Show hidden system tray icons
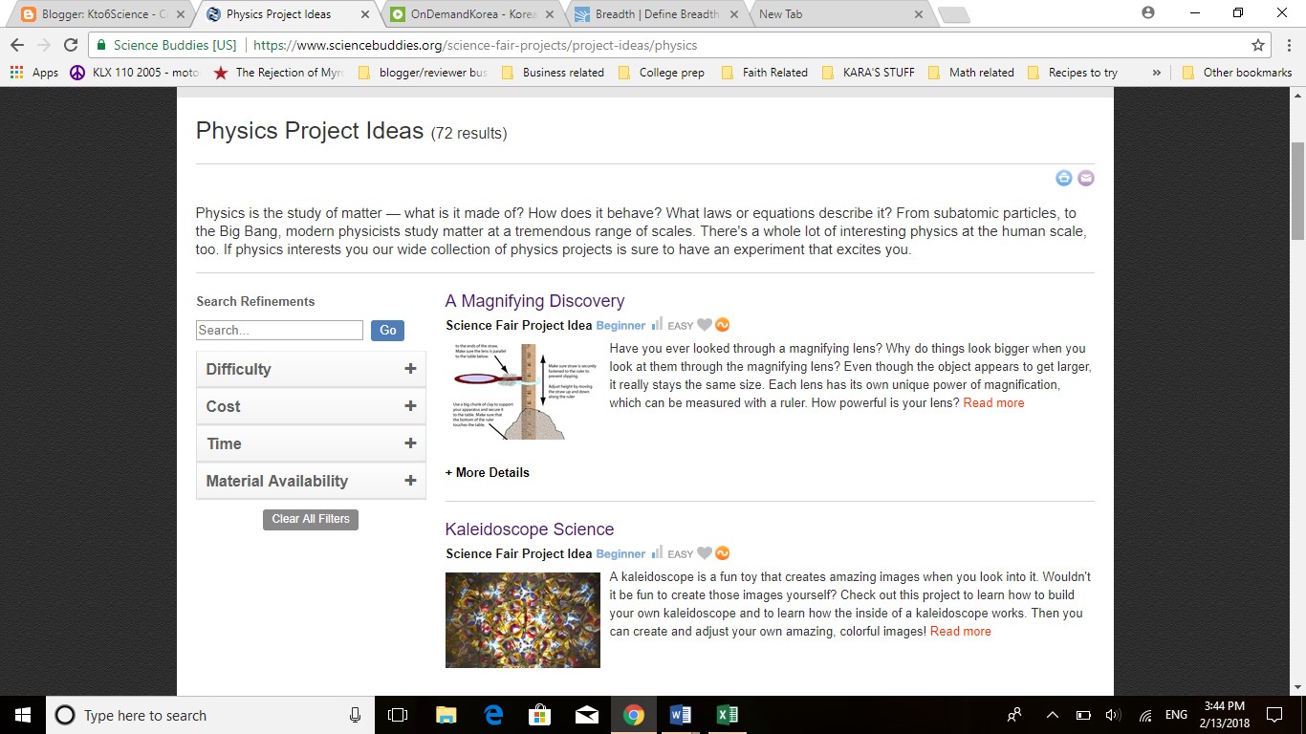This screenshot has height=734, width=1306. coord(1053,715)
